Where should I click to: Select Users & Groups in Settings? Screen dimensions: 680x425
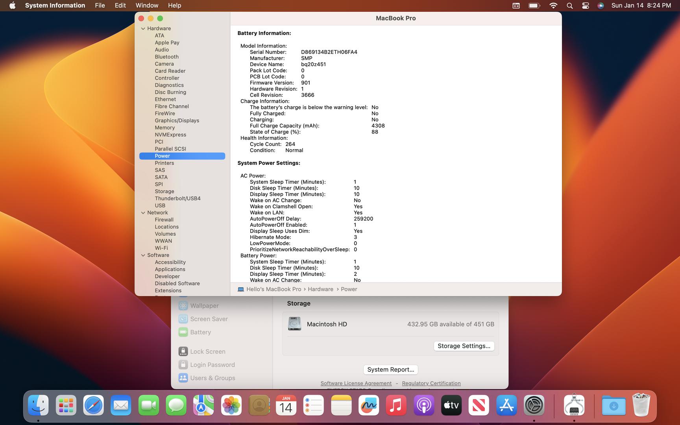[207, 378]
